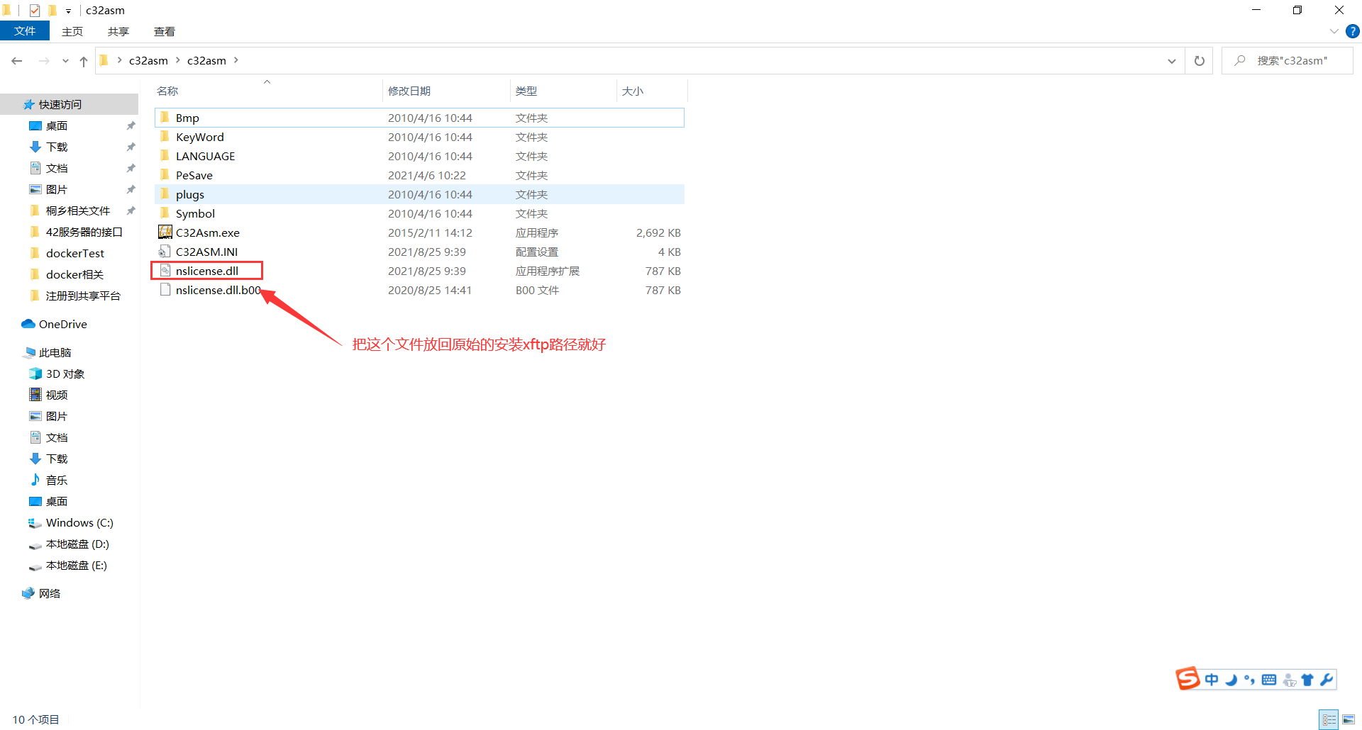Open Sogou soft keyboard icon

(1269, 680)
